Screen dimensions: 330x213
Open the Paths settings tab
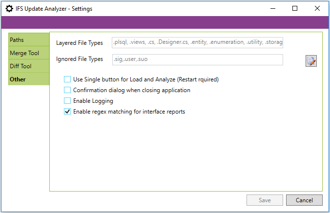point(29,39)
